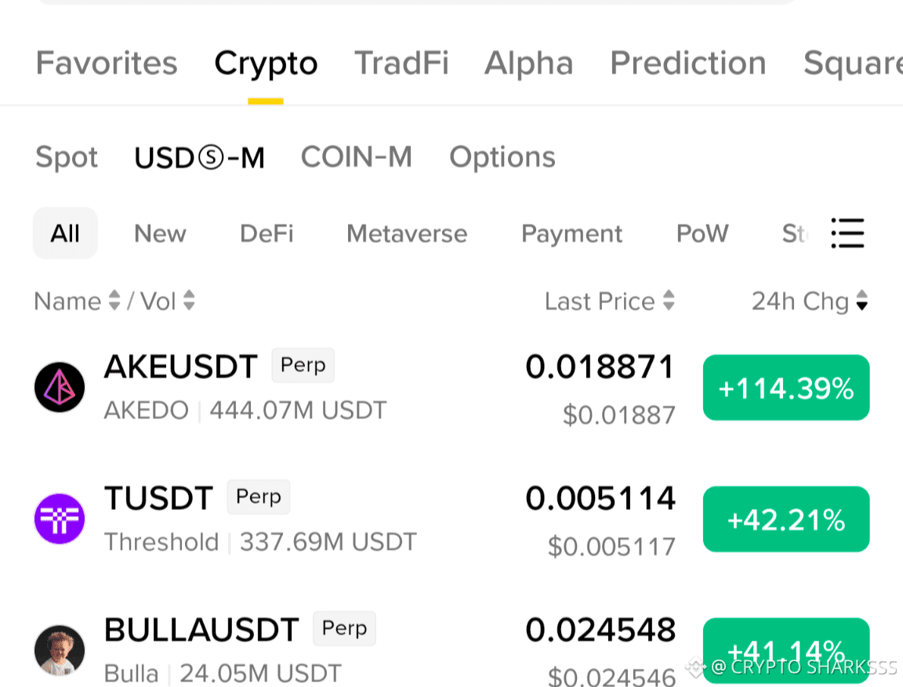Sort the list by Vol arrows
Screen dimensions: 903x687
[x=189, y=300]
